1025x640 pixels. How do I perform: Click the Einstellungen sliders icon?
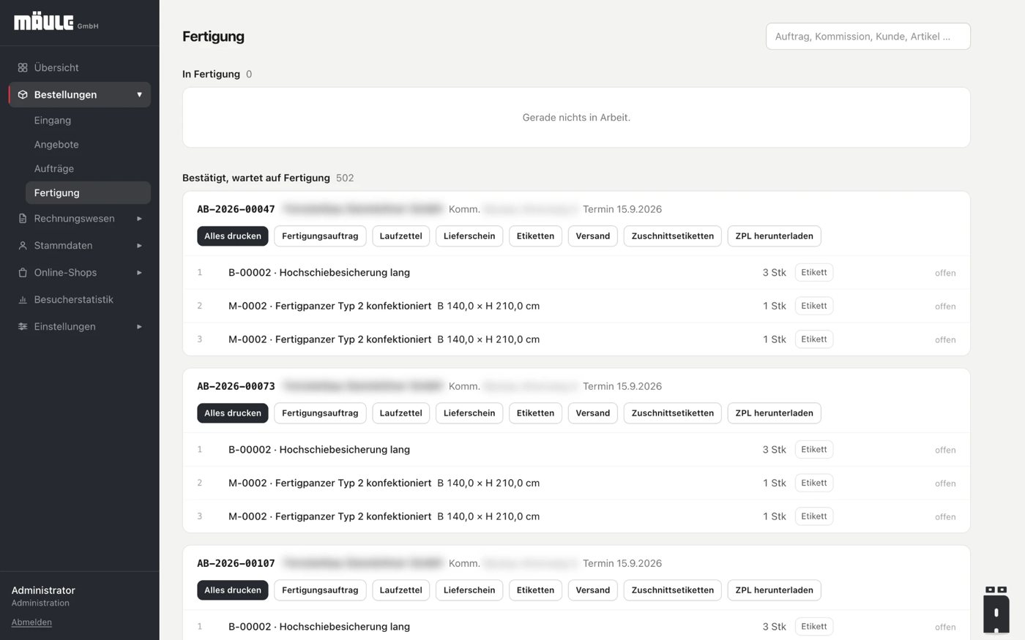(x=23, y=327)
